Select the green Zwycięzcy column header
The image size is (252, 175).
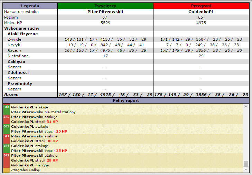pyautogui.click(x=105, y=6)
